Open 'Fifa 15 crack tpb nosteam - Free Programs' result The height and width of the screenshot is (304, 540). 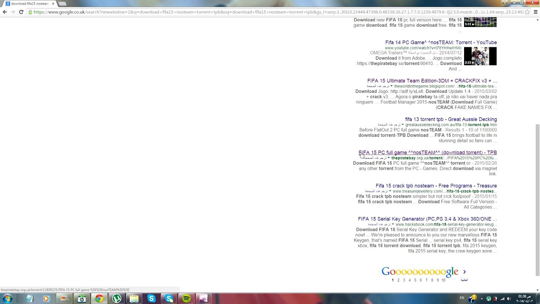tap(436, 186)
